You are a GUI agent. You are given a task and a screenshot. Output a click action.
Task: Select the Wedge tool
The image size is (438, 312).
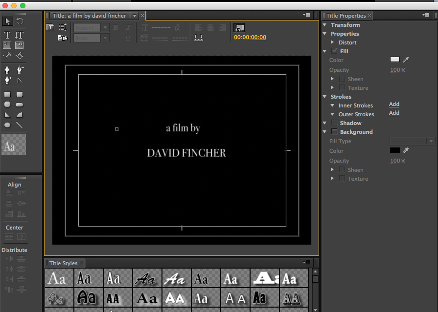click(7, 115)
